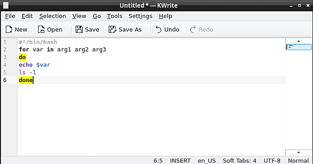313x164 pixels.
Task: Click the Open file icon
Action: pos(41,30)
